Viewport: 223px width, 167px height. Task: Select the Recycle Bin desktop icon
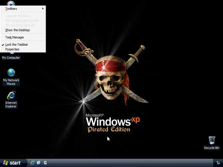pos(212,143)
